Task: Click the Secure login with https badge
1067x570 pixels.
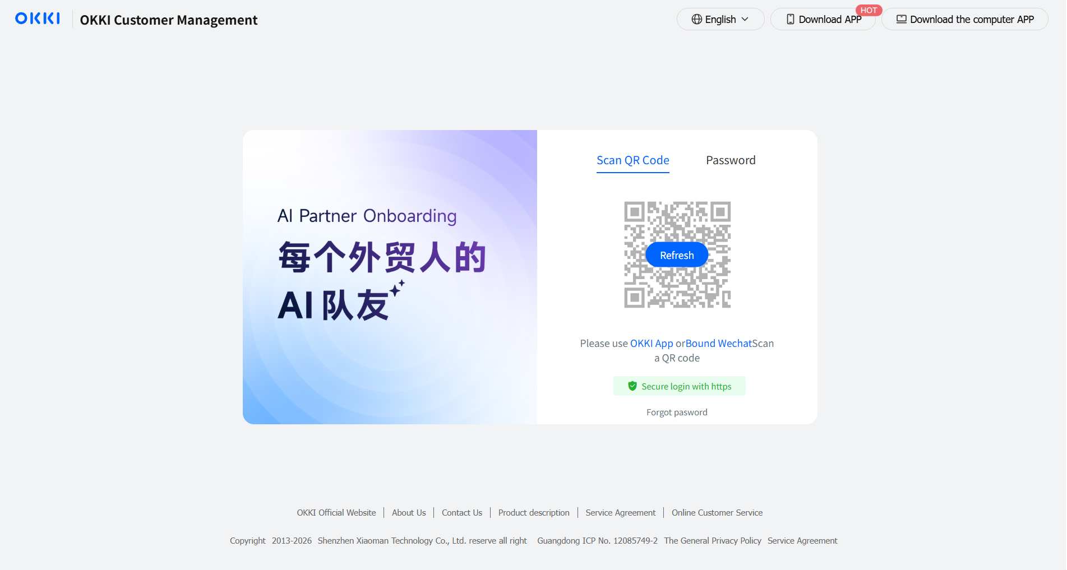Action: [x=679, y=386]
